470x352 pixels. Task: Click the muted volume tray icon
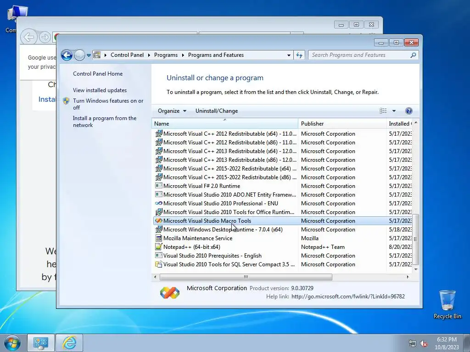click(x=424, y=343)
